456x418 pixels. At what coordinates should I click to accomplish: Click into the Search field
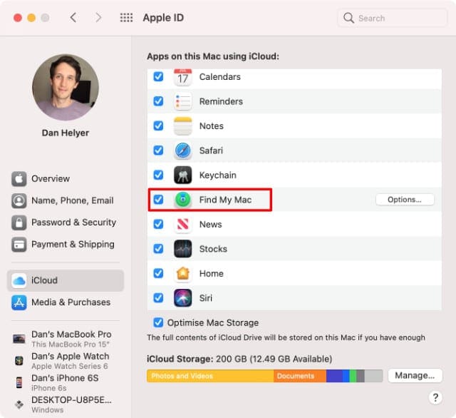pos(392,18)
